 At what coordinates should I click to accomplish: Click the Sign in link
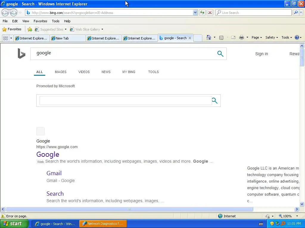point(262,54)
